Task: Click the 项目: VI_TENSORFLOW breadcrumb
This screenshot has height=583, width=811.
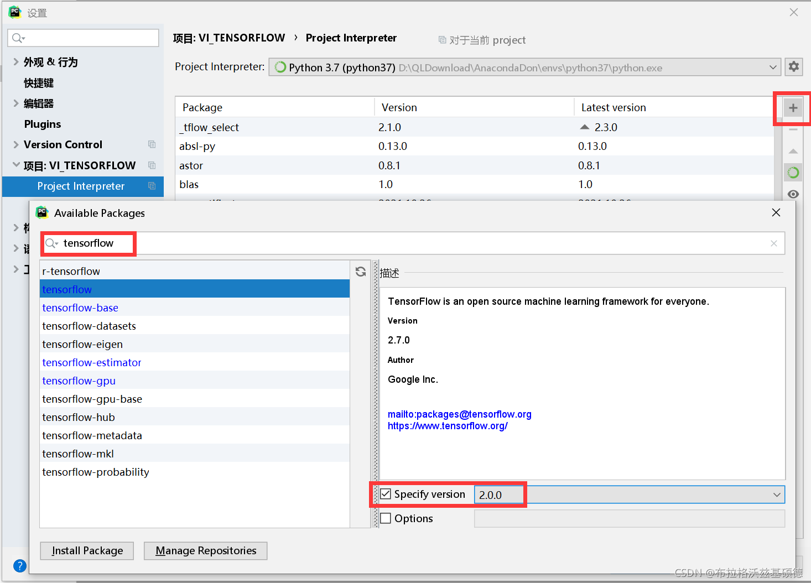Action: pyautogui.click(x=229, y=38)
